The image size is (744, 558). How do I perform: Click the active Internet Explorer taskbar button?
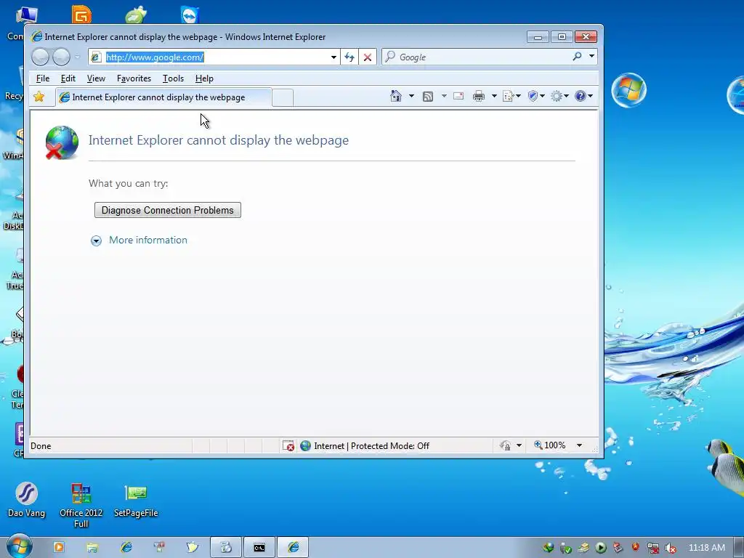click(293, 548)
